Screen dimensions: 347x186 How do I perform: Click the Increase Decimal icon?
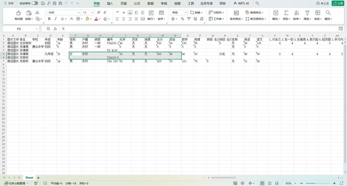[x=195, y=19]
